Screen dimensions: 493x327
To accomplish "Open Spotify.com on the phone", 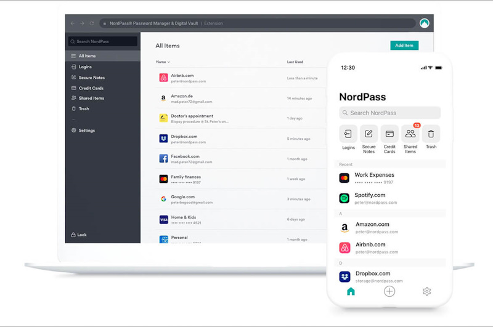I will click(390, 198).
